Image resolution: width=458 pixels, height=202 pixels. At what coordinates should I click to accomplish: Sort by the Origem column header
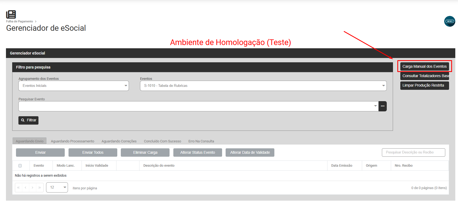pos(371,166)
